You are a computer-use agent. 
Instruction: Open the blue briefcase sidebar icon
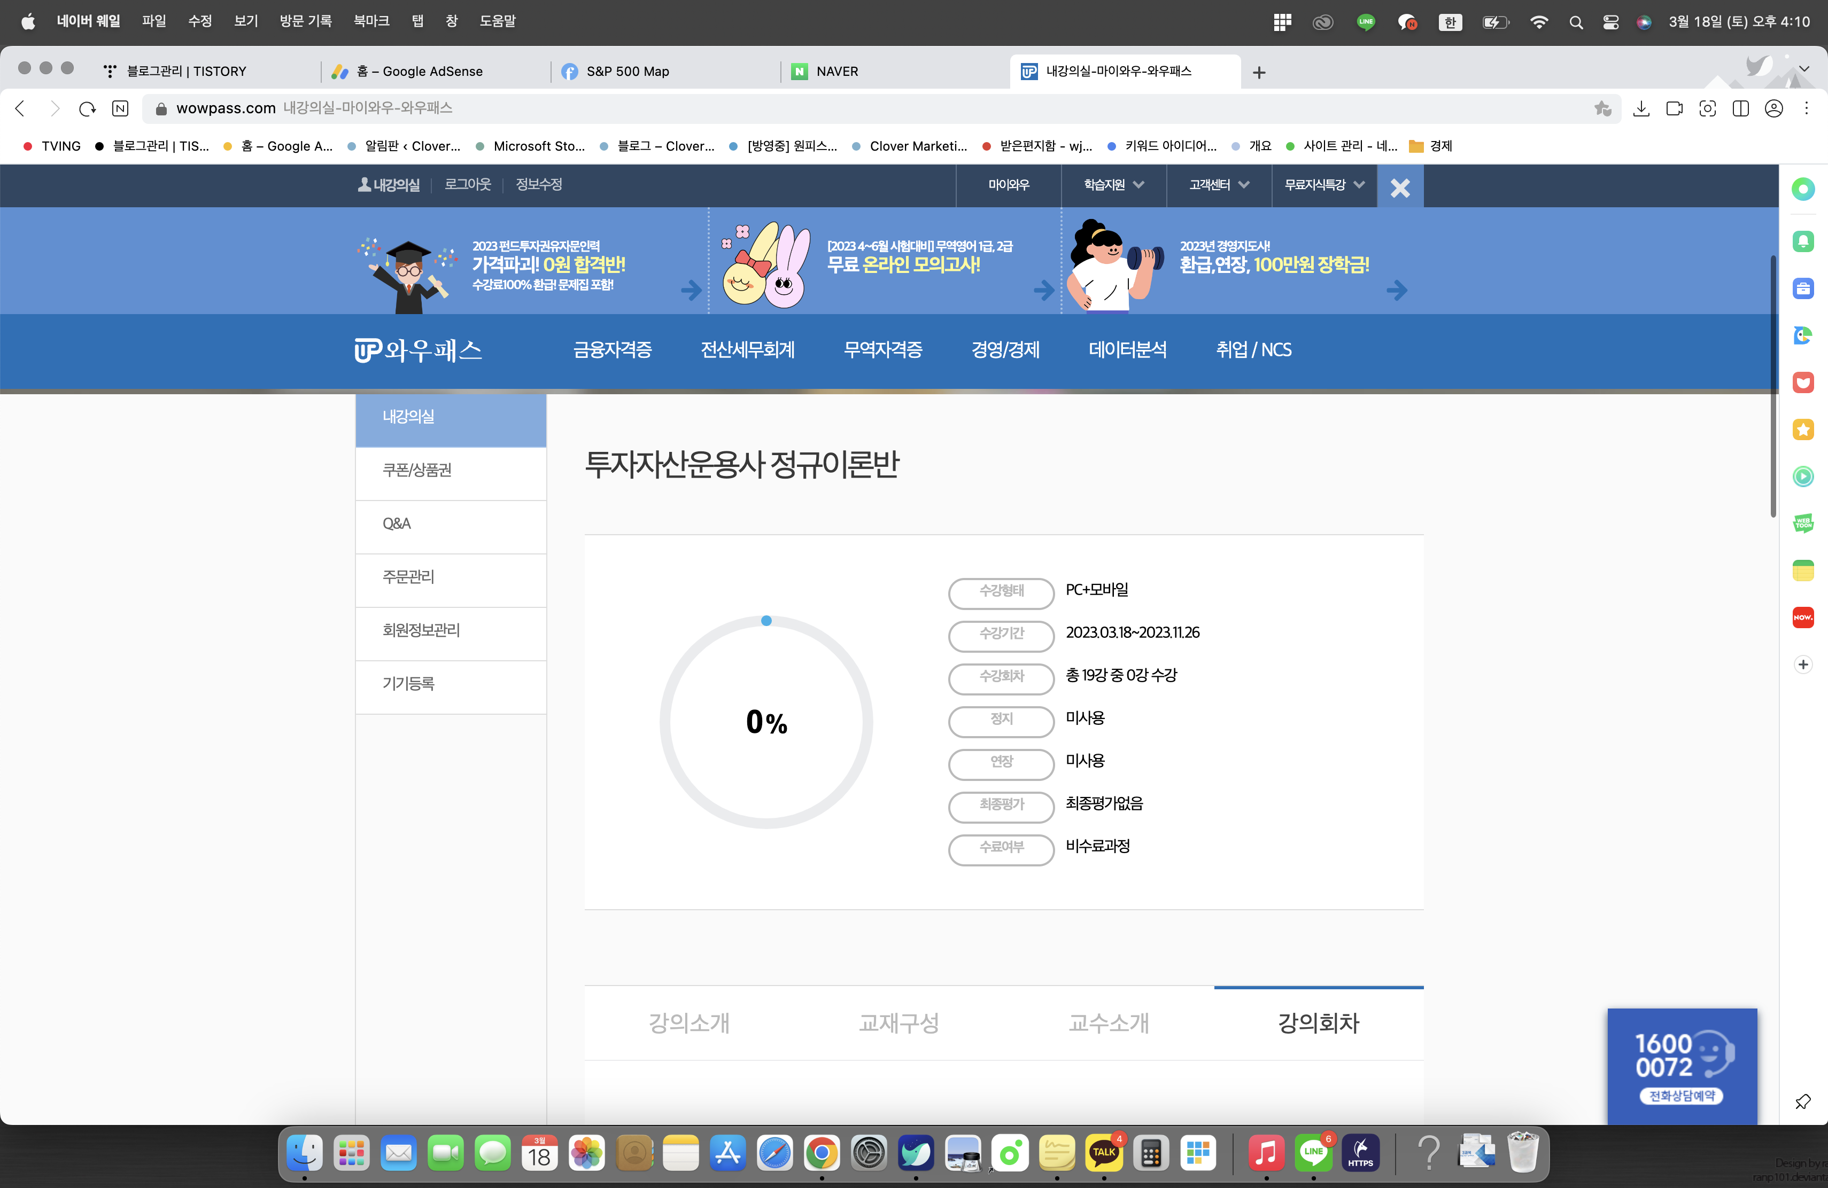(x=1803, y=288)
